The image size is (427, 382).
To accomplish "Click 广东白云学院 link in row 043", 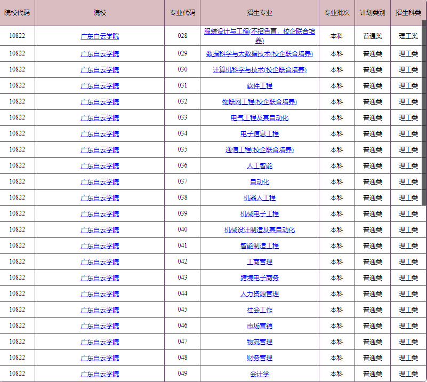I will (100, 277).
